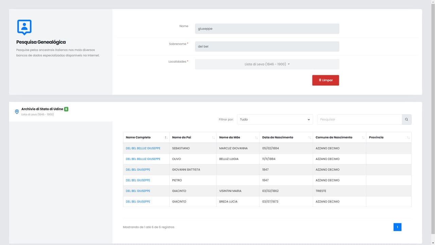Click the Sobrenome field containing del bel
The width and height of the screenshot is (435, 245).
coord(267,46)
